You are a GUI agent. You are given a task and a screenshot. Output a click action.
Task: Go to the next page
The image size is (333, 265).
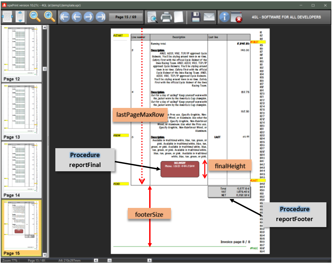(89, 17)
